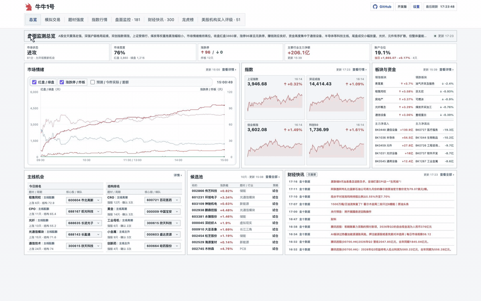Image resolution: width=481 pixels, height=301 pixels.
Task: Click 青蒿素 in 领涨板块 list
Action: click(379, 84)
